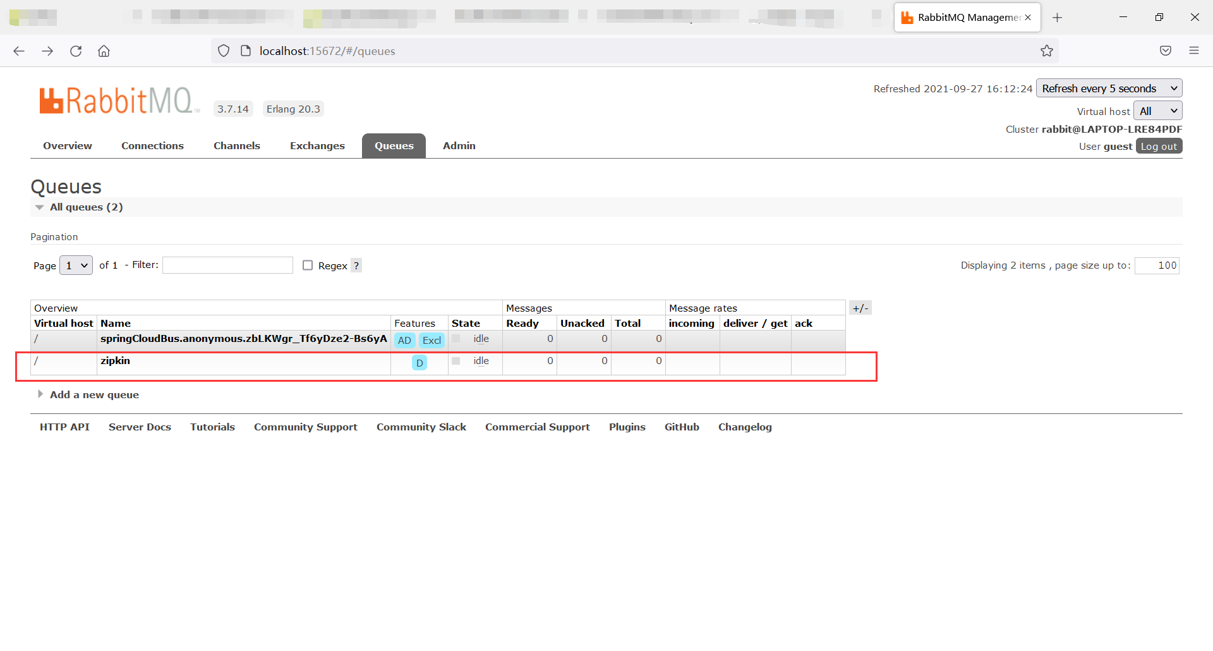1213x651 pixels.
Task: Open a new browser tab
Action: (x=1057, y=18)
